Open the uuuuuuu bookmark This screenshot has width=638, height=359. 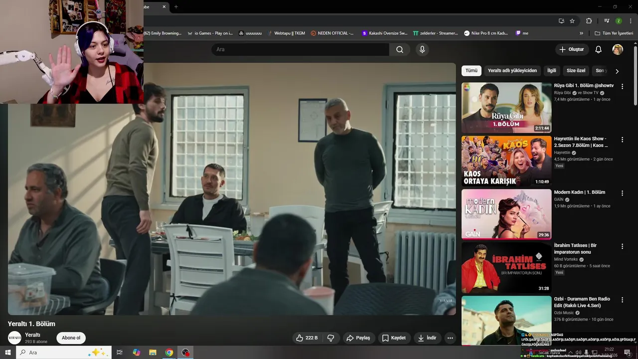250,33
